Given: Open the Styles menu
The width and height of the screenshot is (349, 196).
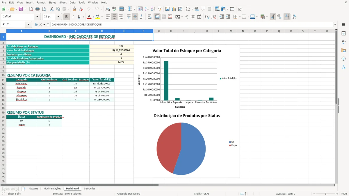Looking at the screenshot, I should 52,2.
